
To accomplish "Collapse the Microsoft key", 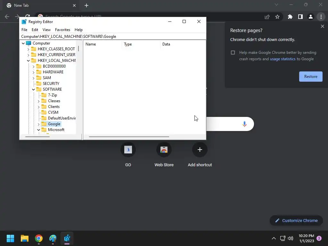I will pyautogui.click(x=38, y=130).
